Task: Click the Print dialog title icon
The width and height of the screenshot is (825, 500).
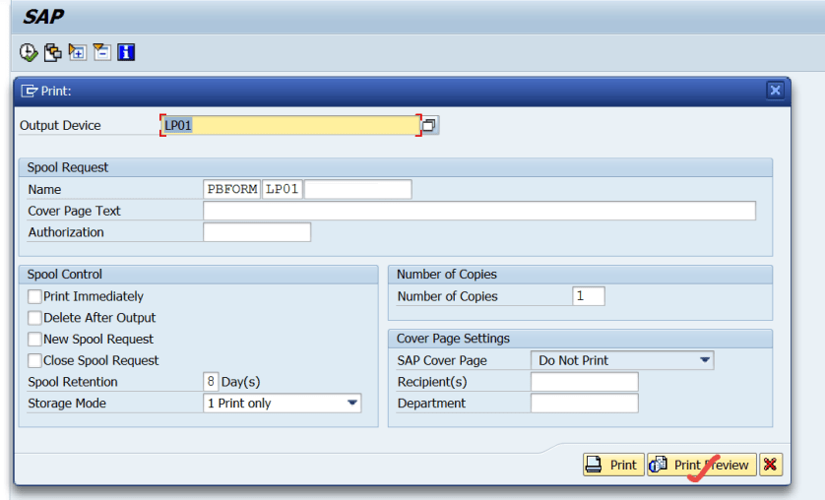Action: tap(29, 91)
